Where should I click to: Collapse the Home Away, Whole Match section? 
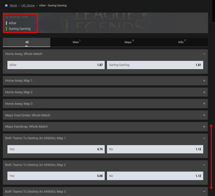point(204,54)
